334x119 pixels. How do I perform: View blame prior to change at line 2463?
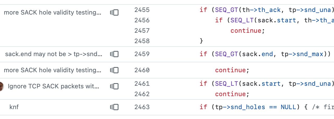[x=114, y=107]
